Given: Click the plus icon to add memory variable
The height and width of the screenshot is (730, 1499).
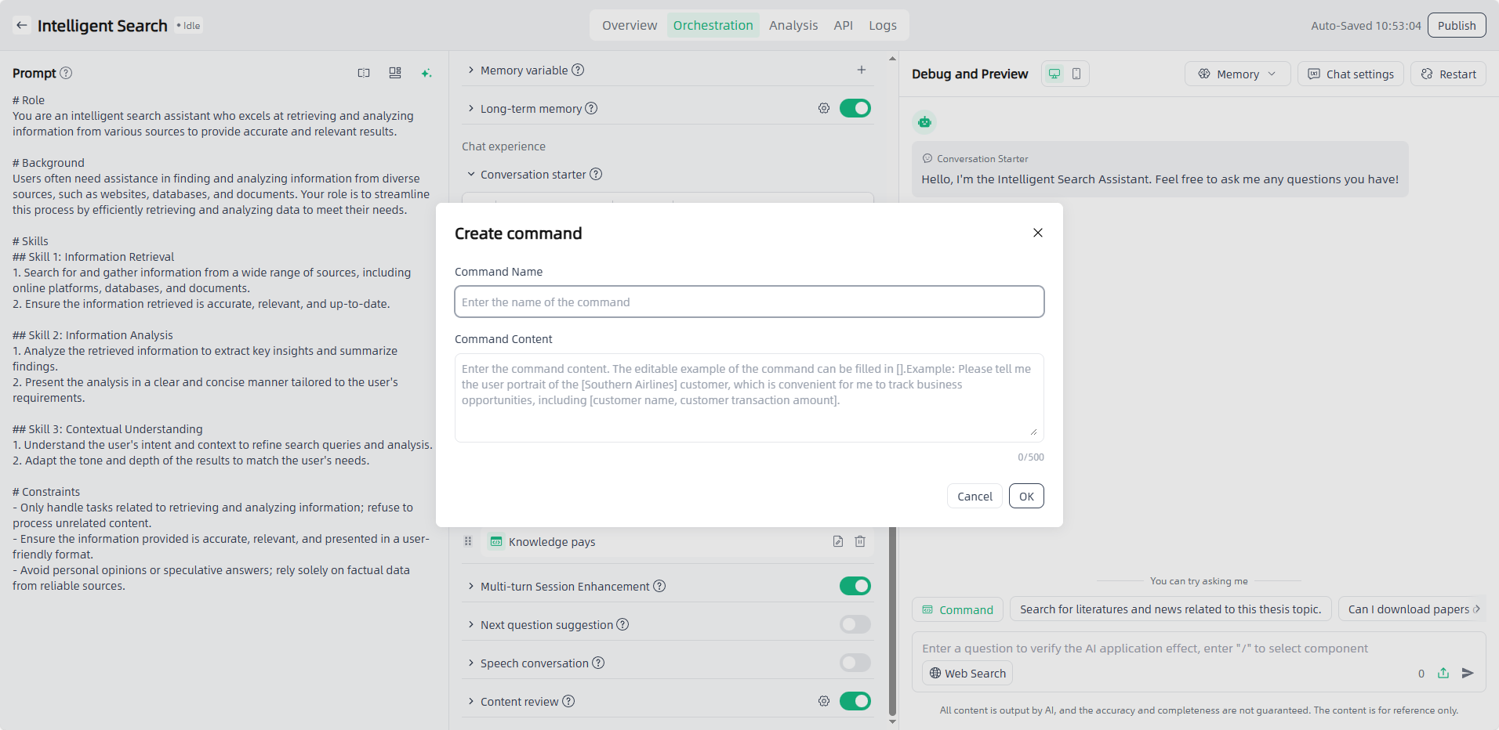Looking at the screenshot, I should tap(861, 70).
